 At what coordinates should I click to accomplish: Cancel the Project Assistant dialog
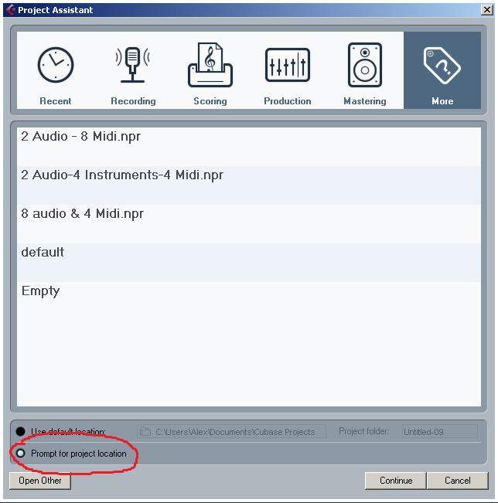[458, 481]
